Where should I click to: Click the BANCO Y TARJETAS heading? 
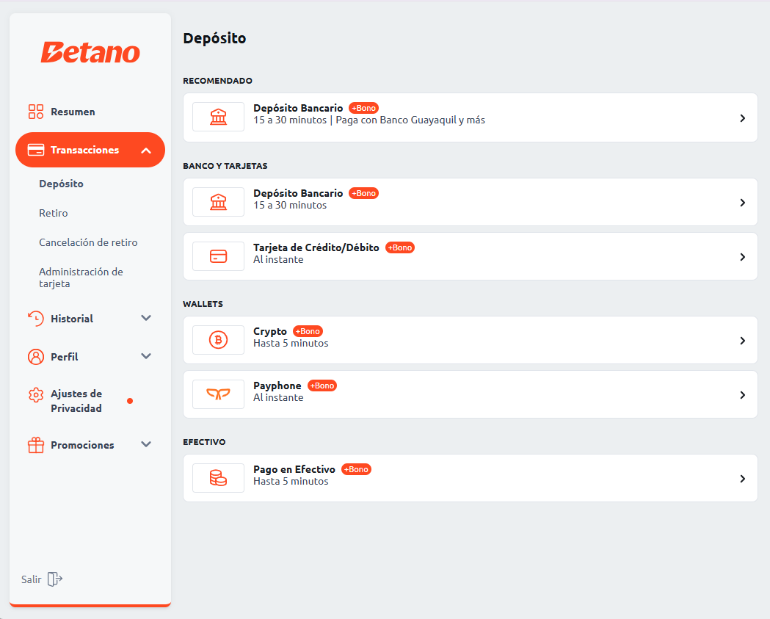point(225,166)
